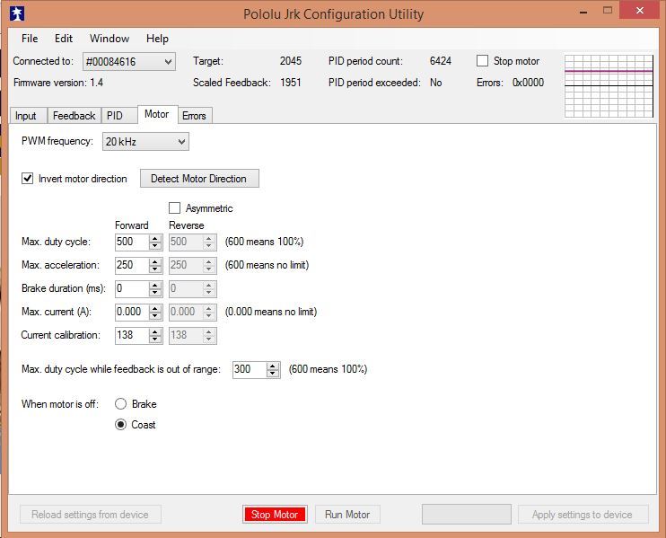Switch to the PID tab
The image size is (666, 538).
114,116
